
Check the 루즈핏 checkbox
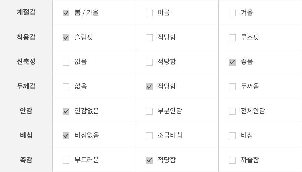(232, 38)
